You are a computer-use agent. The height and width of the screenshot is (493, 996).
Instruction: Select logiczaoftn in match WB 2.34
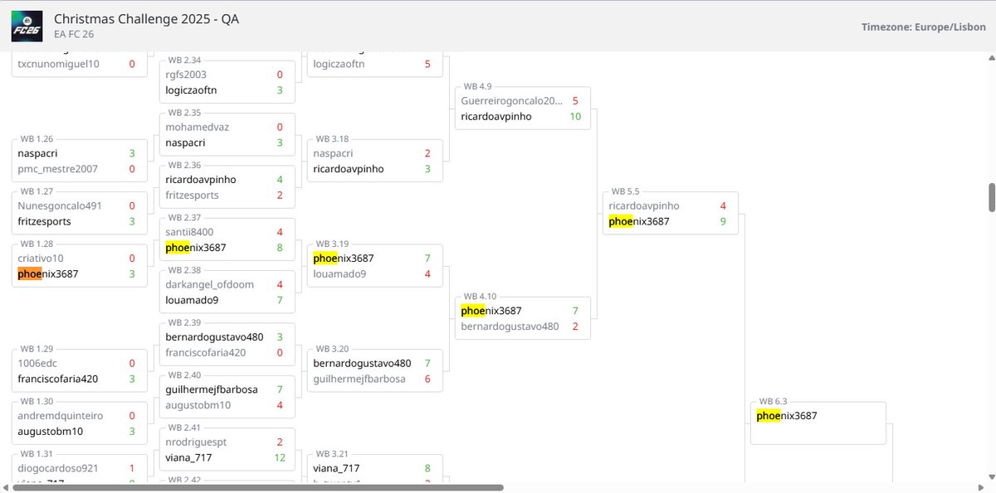pos(191,90)
